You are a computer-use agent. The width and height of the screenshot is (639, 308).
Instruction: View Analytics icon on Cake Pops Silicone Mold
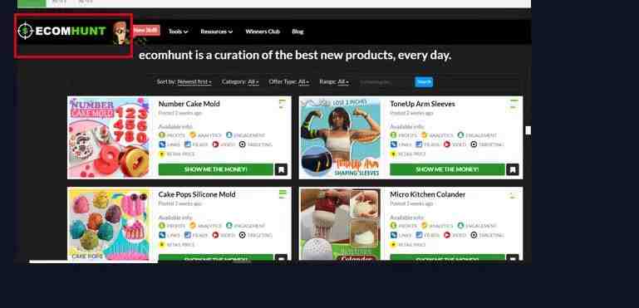point(192,225)
